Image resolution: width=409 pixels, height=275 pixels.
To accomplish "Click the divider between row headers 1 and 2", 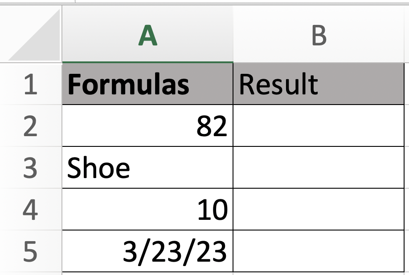I will (x=30, y=105).
